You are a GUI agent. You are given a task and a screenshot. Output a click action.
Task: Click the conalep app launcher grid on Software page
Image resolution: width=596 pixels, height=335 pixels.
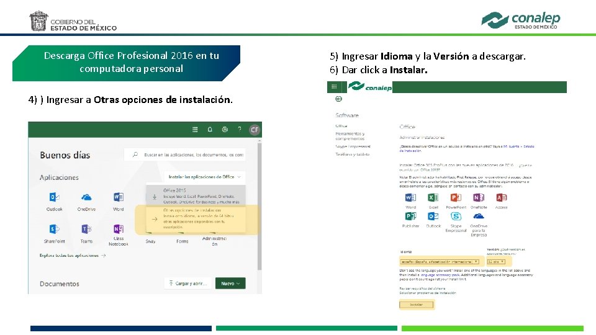click(x=334, y=87)
